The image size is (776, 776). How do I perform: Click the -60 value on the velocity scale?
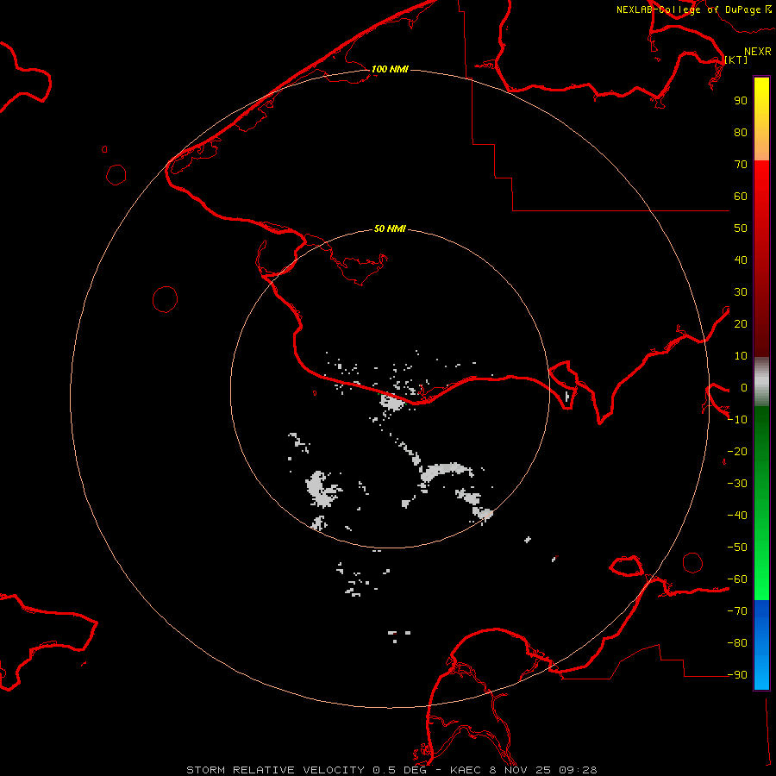[737, 579]
